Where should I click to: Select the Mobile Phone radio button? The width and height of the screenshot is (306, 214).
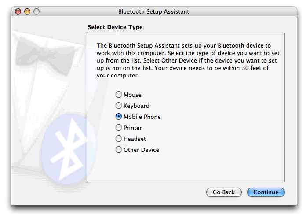click(119, 117)
